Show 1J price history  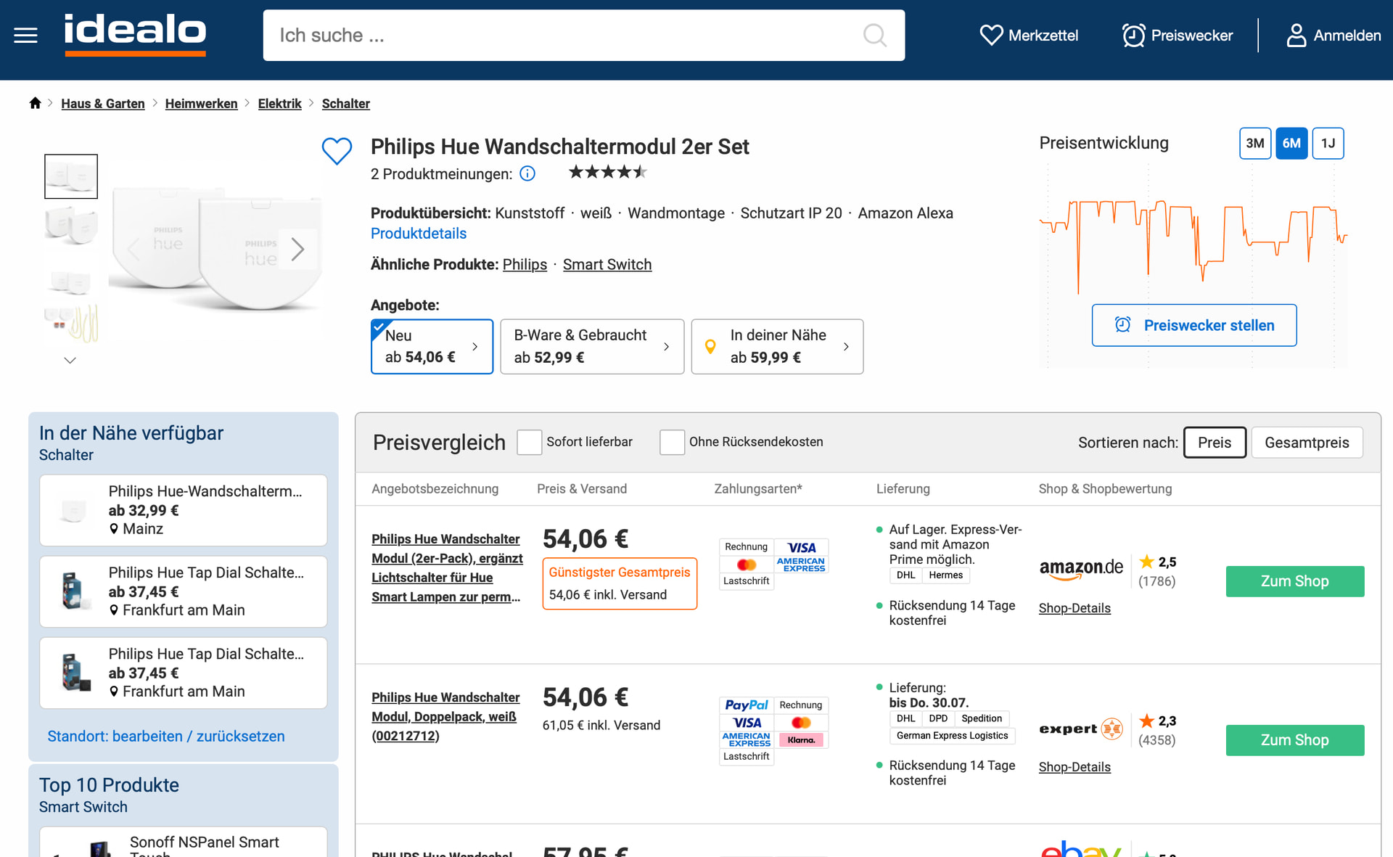click(x=1328, y=143)
